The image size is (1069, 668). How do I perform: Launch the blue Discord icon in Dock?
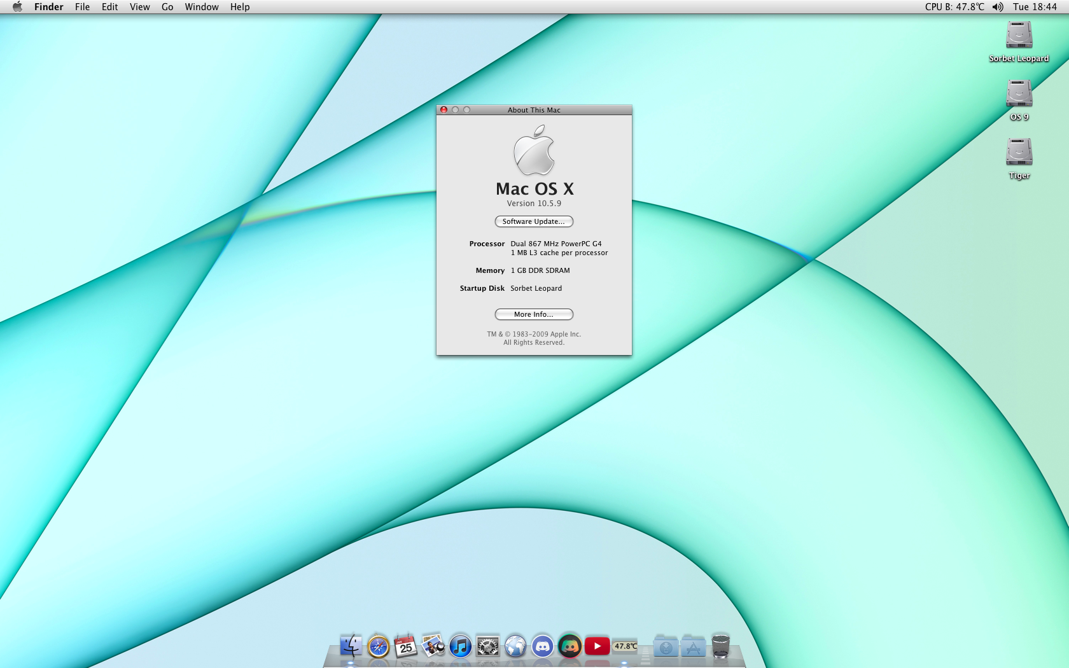[543, 646]
